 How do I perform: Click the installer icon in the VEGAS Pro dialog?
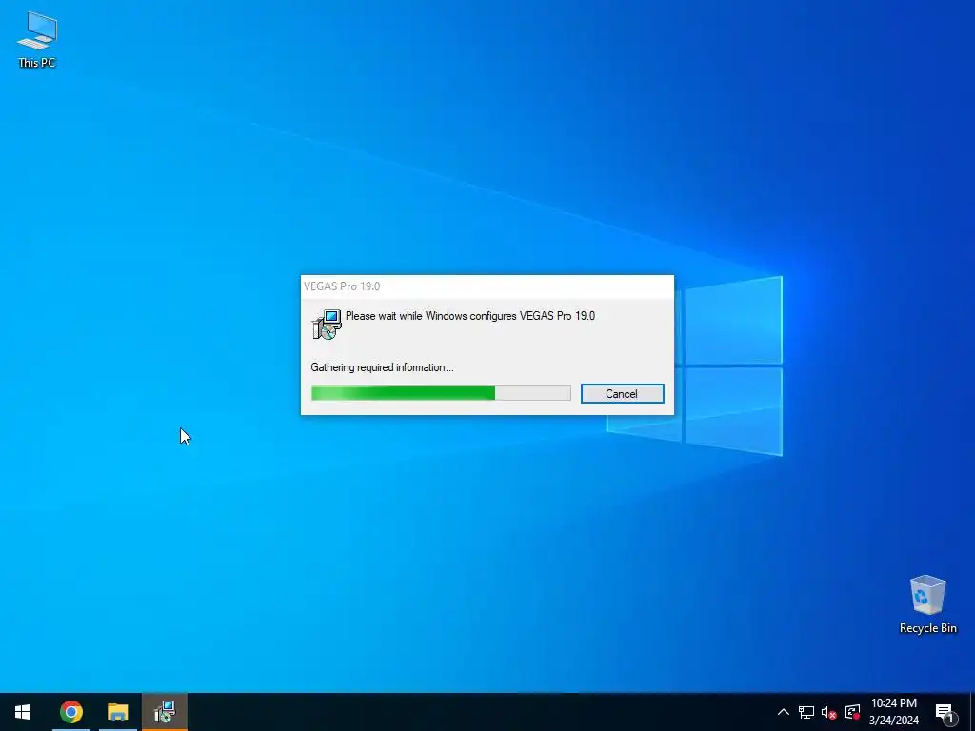tap(327, 325)
